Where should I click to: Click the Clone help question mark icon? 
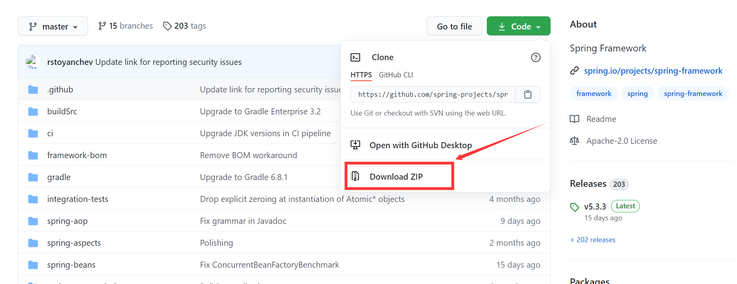(536, 57)
